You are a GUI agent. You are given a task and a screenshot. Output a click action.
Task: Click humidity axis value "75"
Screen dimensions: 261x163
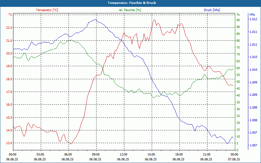pyautogui.click(x=238, y=48)
